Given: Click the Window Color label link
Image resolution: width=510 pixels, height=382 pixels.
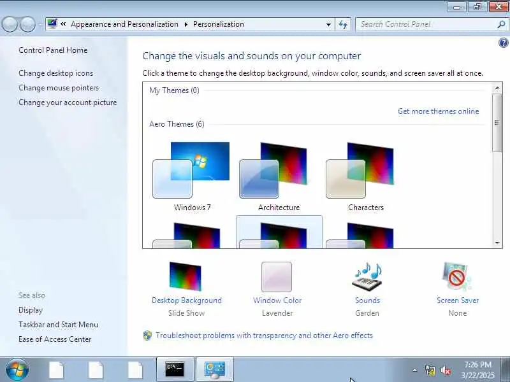Looking at the screenshot, I should click(277, 301).
